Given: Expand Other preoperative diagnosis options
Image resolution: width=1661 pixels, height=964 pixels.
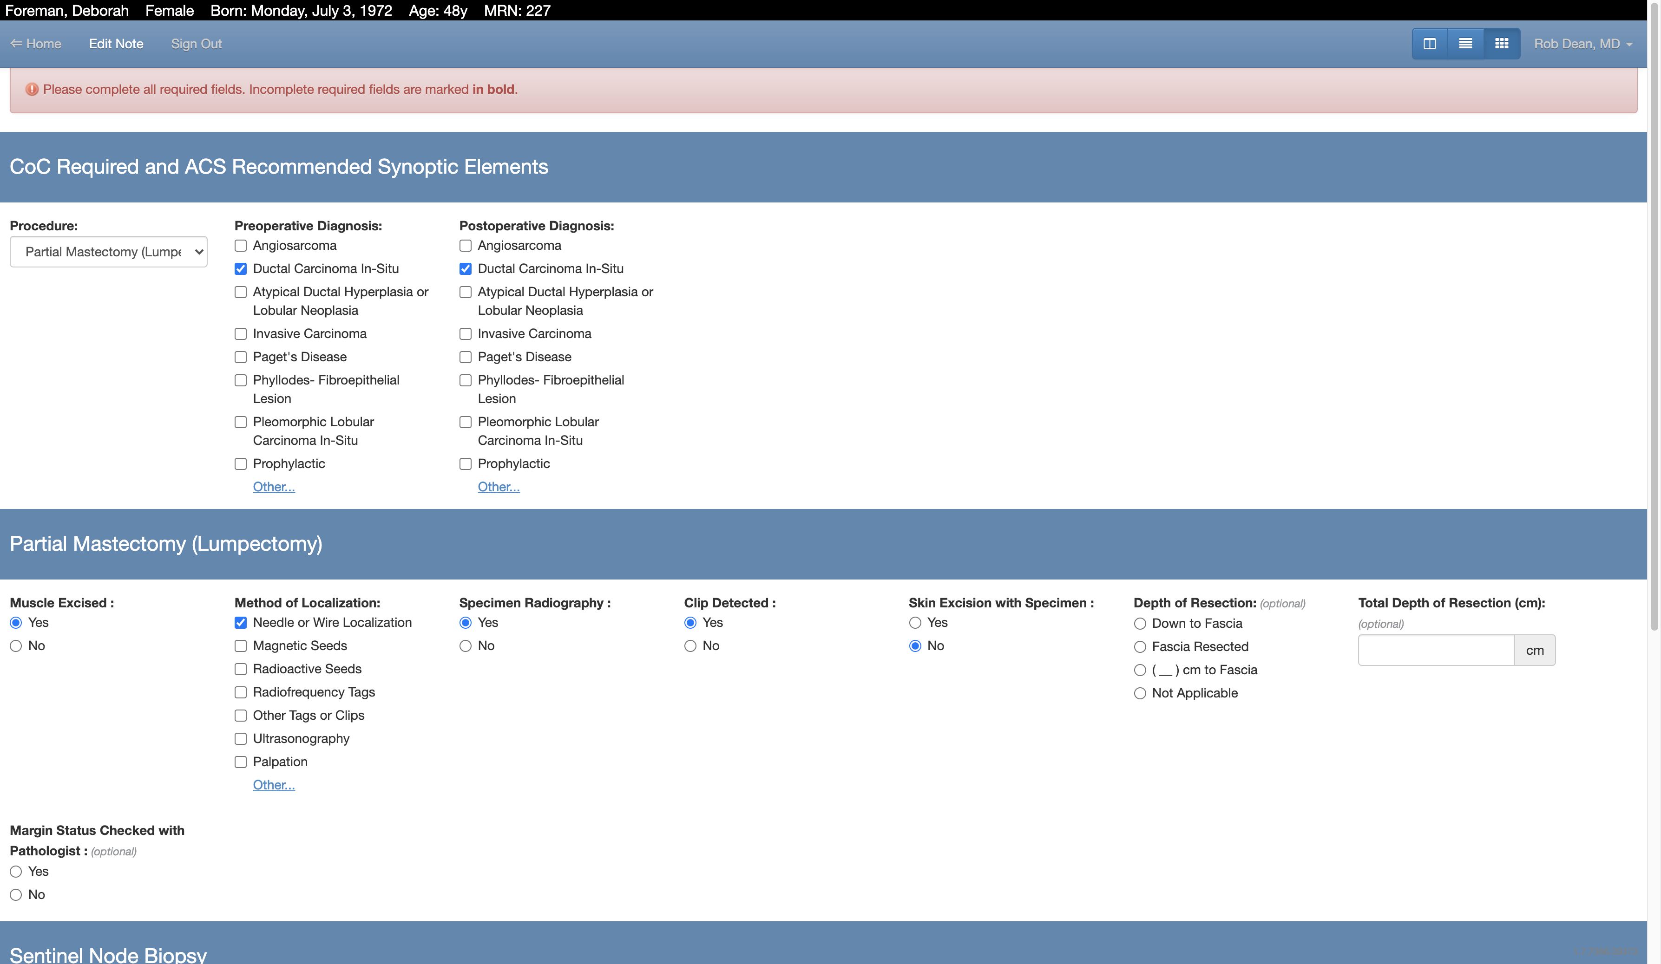Looking at the screenshot, I should (x=273, y=487).
